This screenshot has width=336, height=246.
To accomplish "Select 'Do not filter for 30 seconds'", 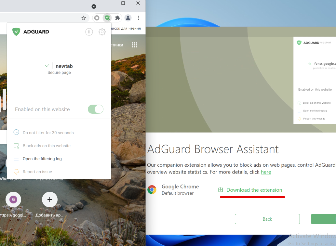I will coord(48,132).
